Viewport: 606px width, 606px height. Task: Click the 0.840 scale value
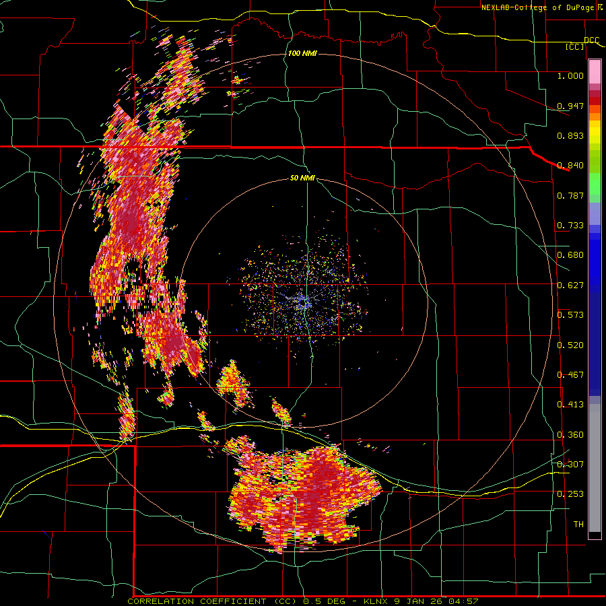pyautogui.click(x=570, y=166)
